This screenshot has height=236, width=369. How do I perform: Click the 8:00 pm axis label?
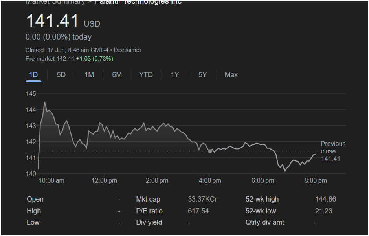pos(316,181)
